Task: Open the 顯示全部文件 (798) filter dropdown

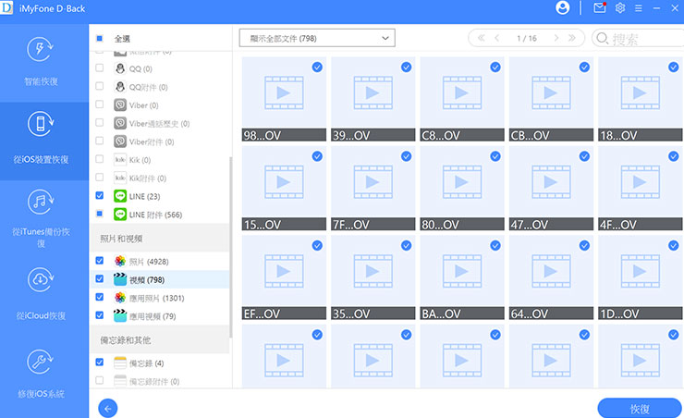Action: pyautogui.click(x=317, y=39)
